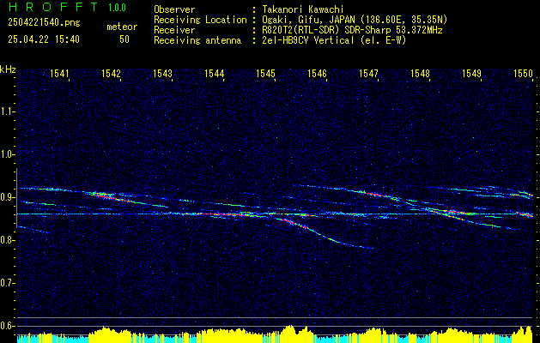Click the 1541 time marker
The height and width of the screenshot is (343, 540).
[59, 73]
